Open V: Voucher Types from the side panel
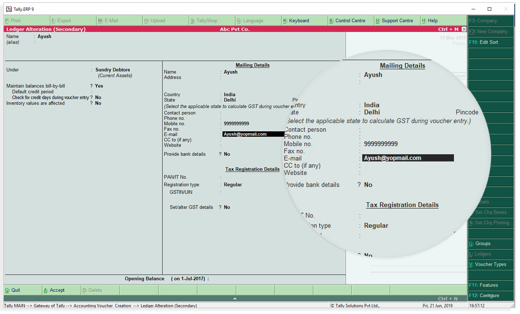520x314 pixels. tap(491, 264)
